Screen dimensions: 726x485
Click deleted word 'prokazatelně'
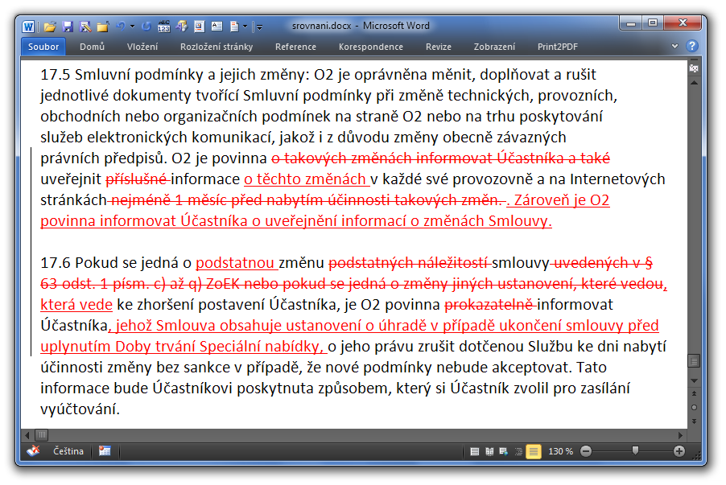pos(489,305)
